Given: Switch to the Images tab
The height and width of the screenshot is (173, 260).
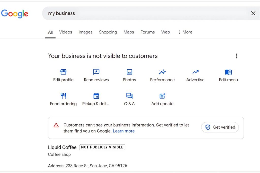Looking at the screenshot, I should pyautogui.click(x=85, y=32).
